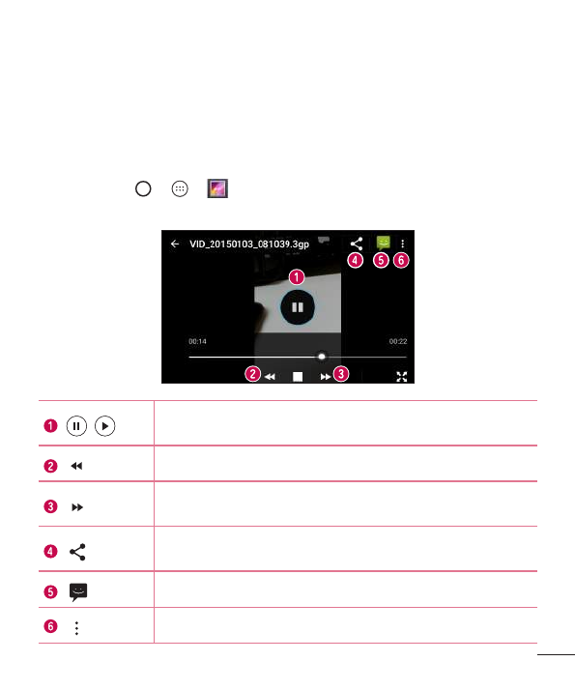
Task: Click the pause icon in legend row 1
Action: pos(76,426)
